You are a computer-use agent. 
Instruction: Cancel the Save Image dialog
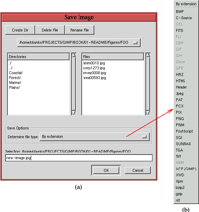pyautogui.click(x=138, y=170)
